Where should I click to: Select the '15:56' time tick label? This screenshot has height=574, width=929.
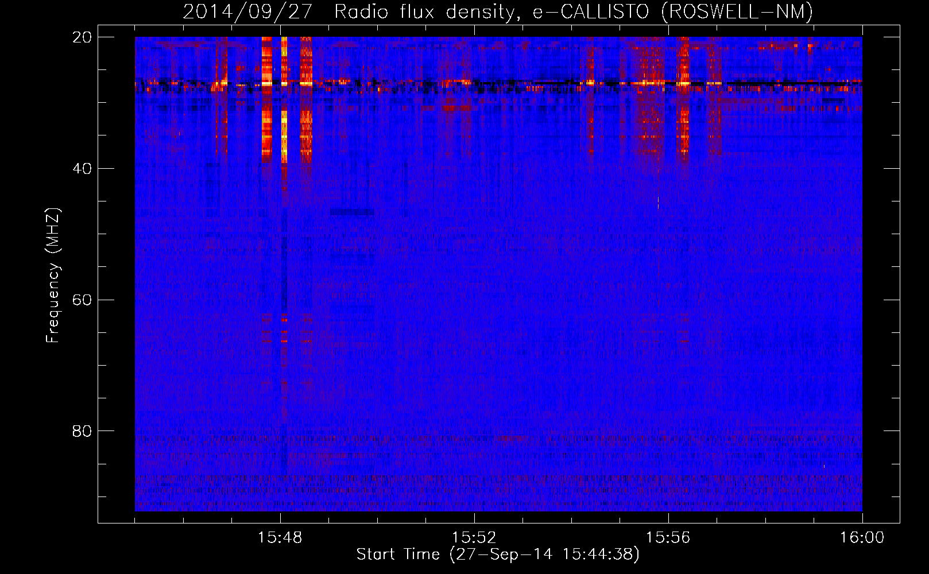[668, 538]
